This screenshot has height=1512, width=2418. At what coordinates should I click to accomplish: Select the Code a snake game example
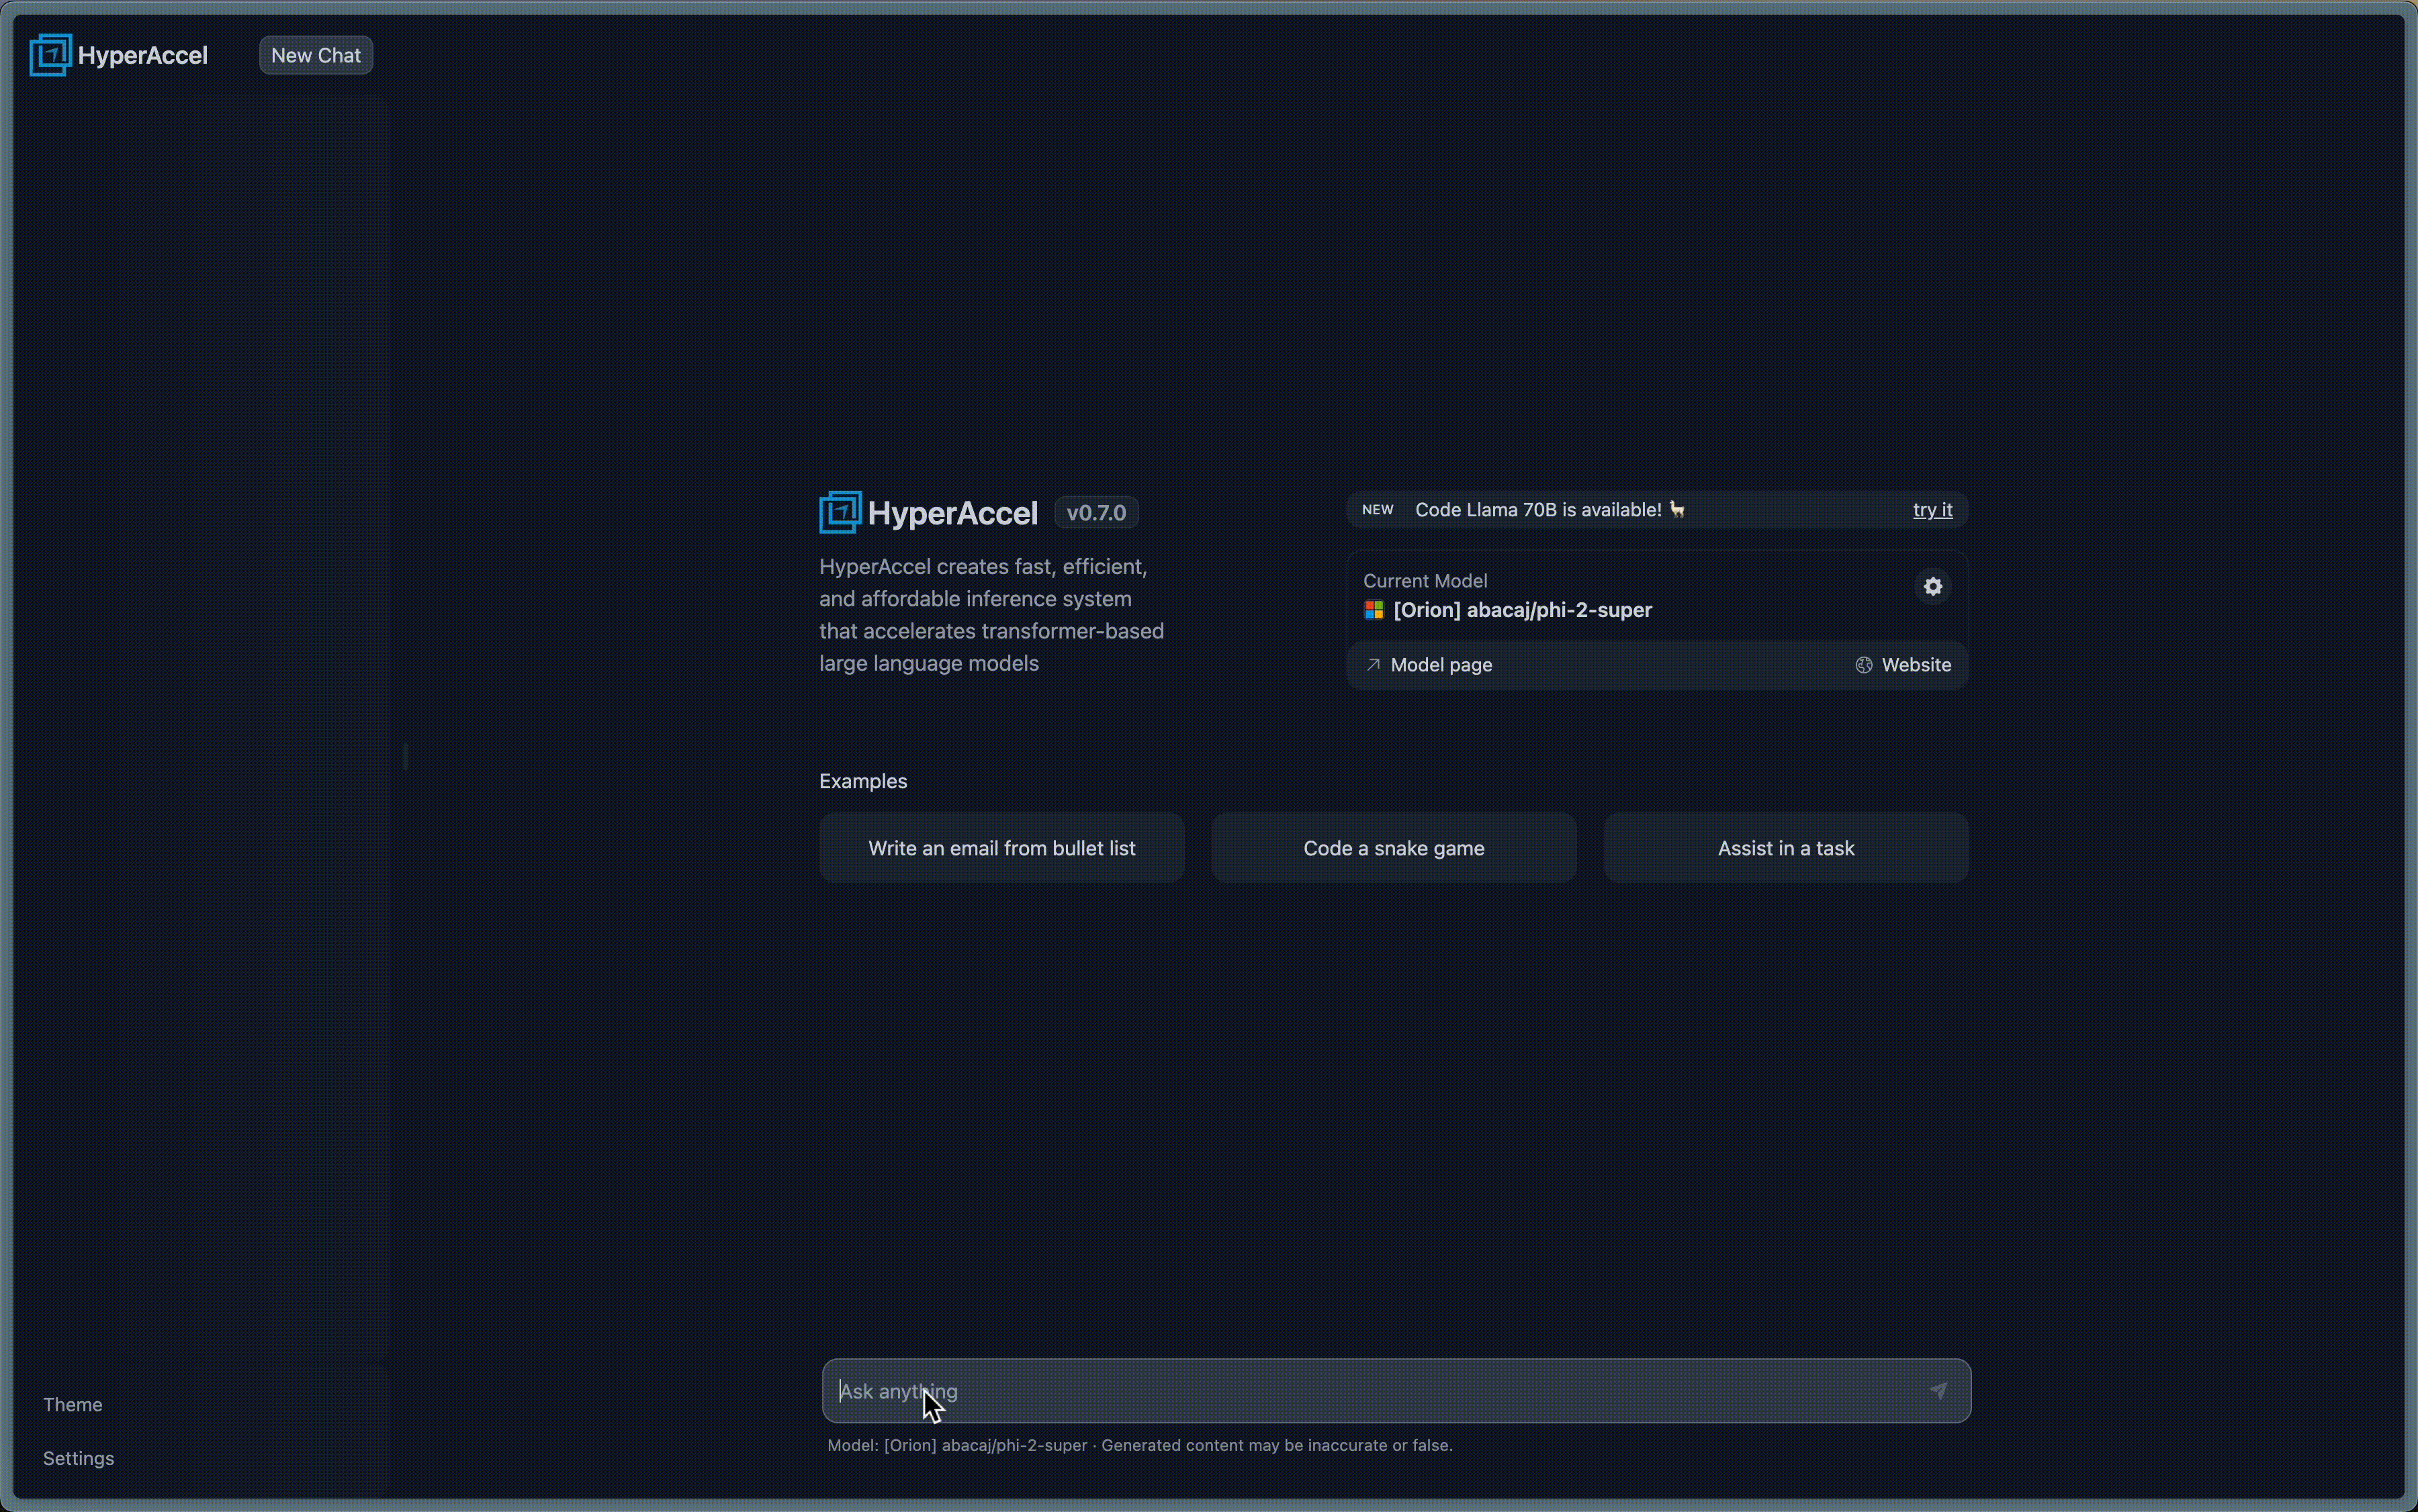[x=1394, y=847]
